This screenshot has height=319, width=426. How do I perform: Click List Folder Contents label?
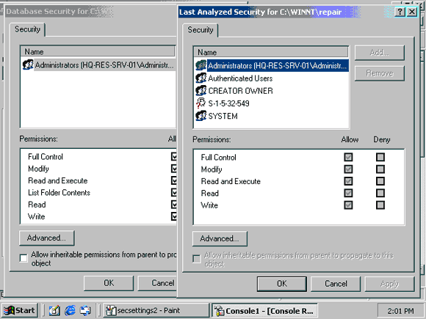click(x=59, y=193)
